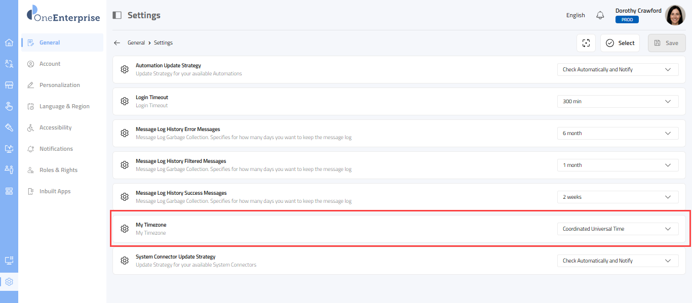Screen dimensions: 692x303
Task: Click the General breadcrumb link
Action: 136,43
